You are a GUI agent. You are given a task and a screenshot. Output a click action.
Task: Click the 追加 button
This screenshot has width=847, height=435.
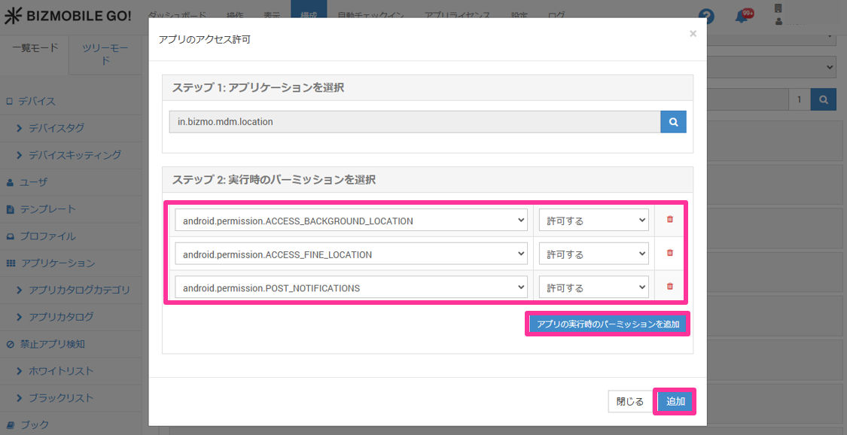pyautogui.click(x=675, y=402)
